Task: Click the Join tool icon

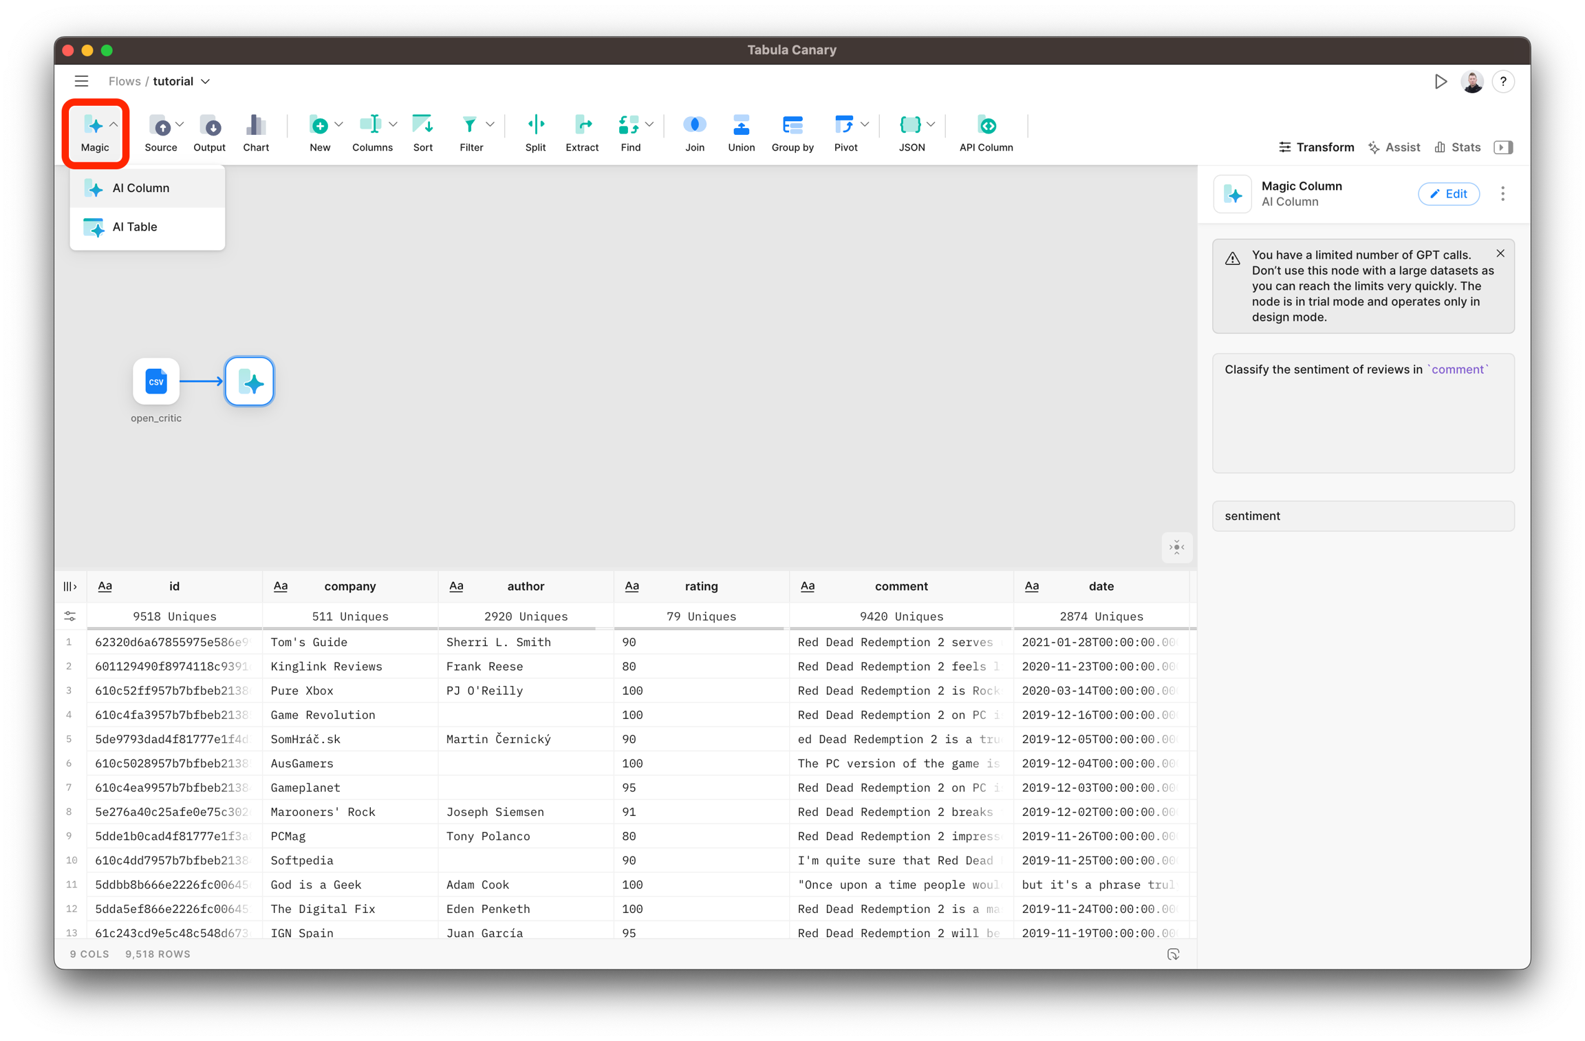Action: point(694,125)
